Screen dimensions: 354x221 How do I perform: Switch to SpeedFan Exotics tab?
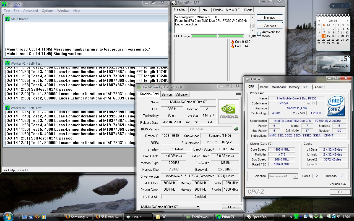(x=218, y=10)
